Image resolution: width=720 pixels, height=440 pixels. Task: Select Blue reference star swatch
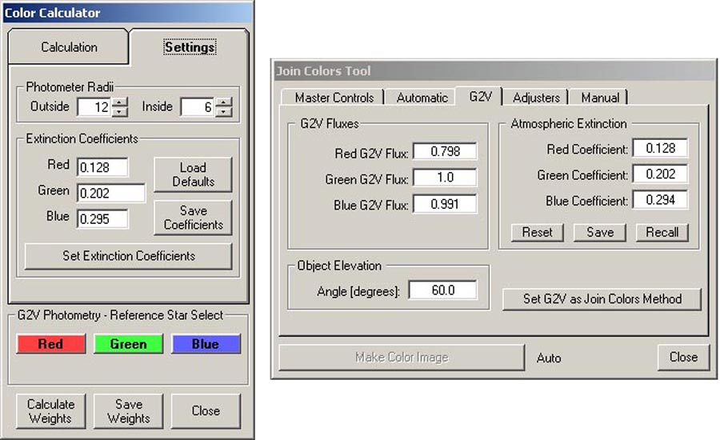tap(206, 344)
